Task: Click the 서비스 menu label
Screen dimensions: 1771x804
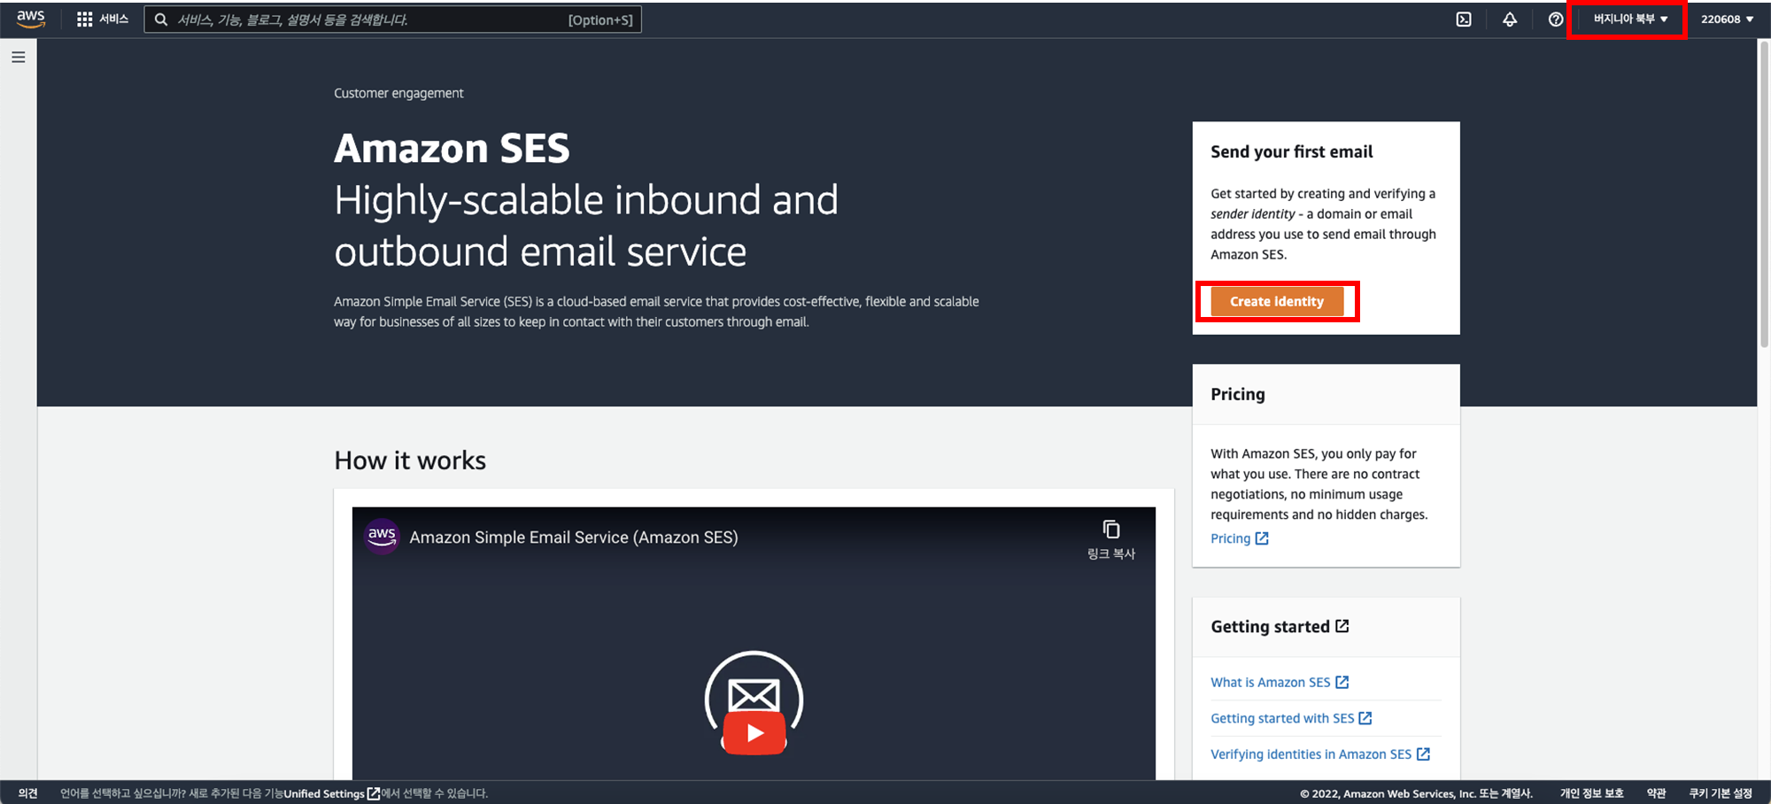Action: (114, 19)
